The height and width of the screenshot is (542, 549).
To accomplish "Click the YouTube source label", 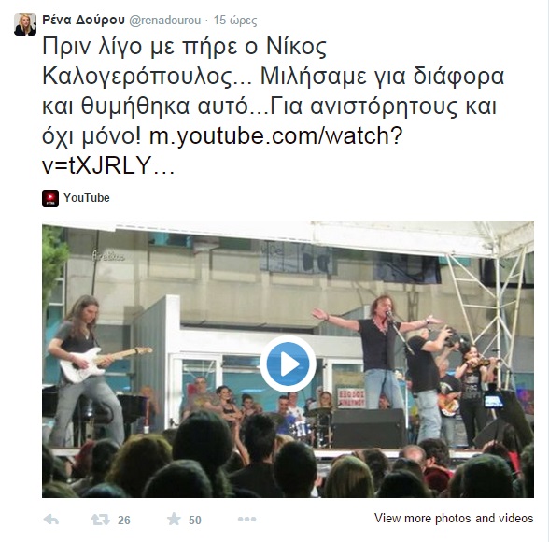I will pyautogui.click(x=87, y=198).
